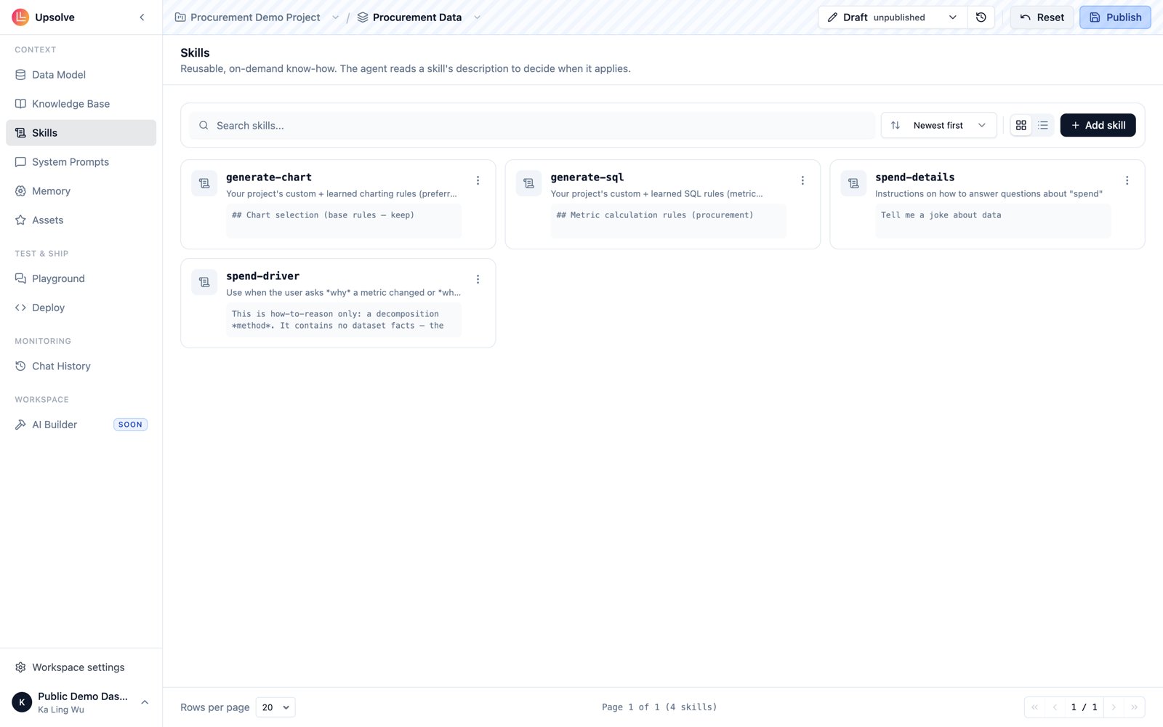Image resolution: width=1163 pixels, height=727 pixels.
Task: Click the Reset button
Action: point(1042,17)
